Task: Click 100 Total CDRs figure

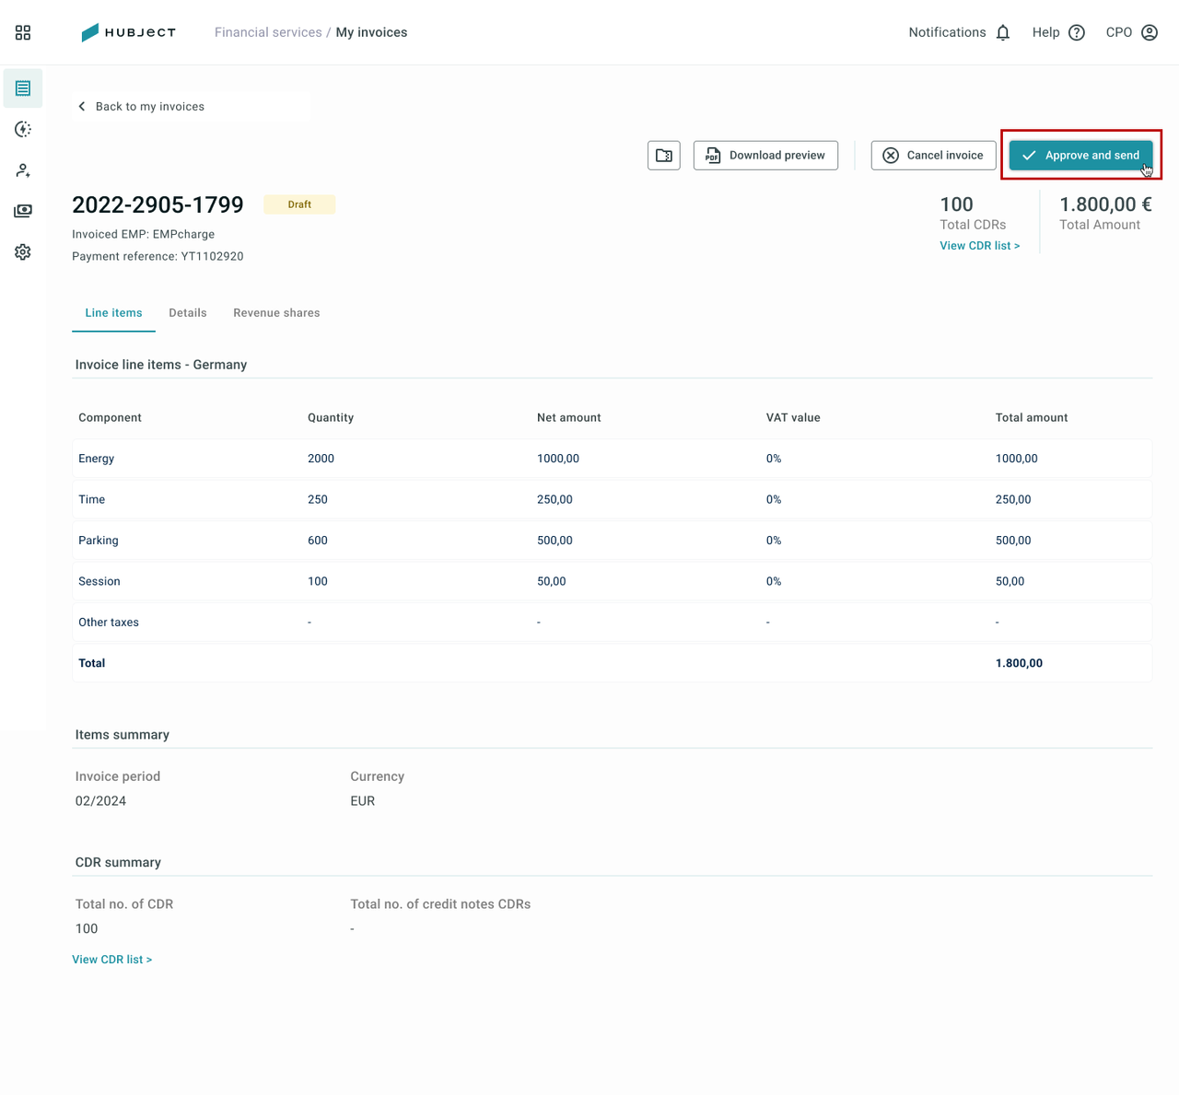Action: [x=956, y=204]
